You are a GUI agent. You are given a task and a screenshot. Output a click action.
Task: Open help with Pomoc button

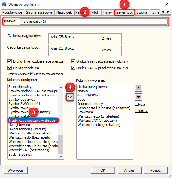pos(155,170)
